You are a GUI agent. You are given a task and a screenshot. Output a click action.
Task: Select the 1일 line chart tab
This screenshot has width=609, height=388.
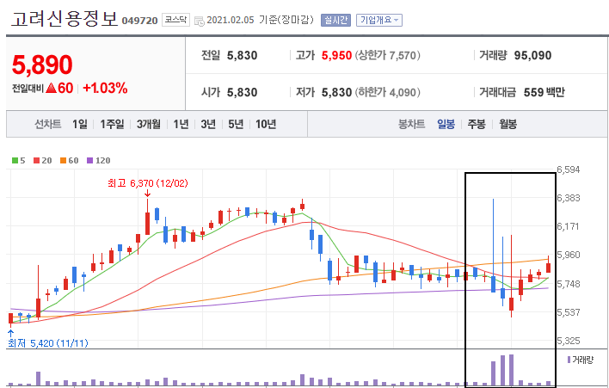(80, 124)
